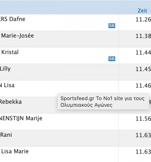Click the Rani athlete name
The image size is (151, 162).
click(6, 135)
